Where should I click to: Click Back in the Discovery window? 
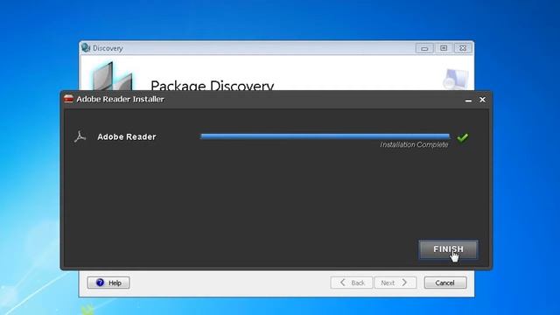pyautogui.click(x=352, y=283)
